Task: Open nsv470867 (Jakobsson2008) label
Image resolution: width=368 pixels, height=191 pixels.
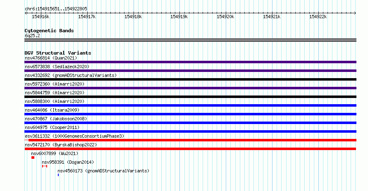Action: click(56, 119)
